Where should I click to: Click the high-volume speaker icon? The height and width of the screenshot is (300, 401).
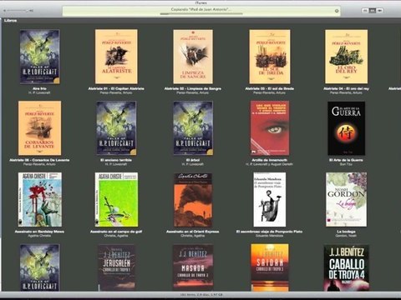pos(31,11)
